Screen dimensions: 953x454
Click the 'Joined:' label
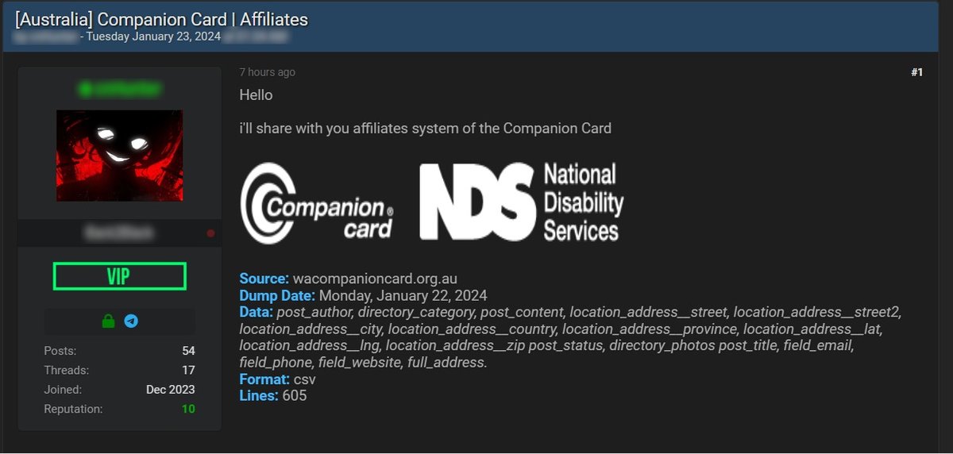coord(64,390)
